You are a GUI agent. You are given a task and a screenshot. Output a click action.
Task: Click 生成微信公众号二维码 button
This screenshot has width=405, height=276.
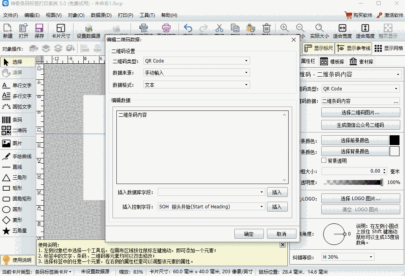click(360, 125)
